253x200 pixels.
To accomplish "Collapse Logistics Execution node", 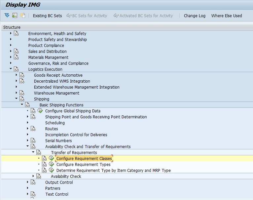I will [x=11, y=69].
